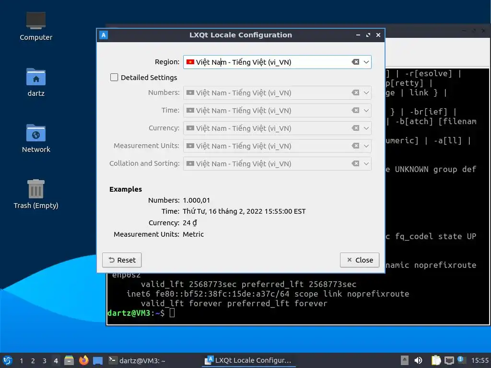Open the dartz home folder icon
This screenshot has width=491, height=368.
click(x=35, y=82)
